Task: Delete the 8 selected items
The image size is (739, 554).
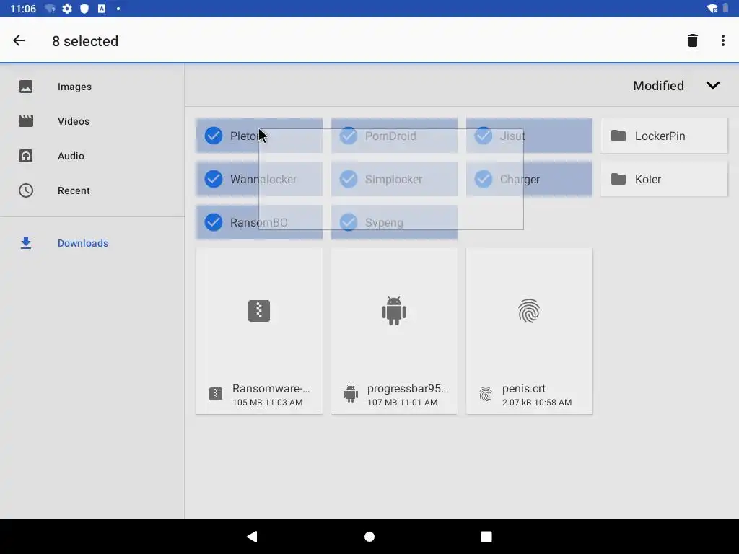Action: coord(692,41)
